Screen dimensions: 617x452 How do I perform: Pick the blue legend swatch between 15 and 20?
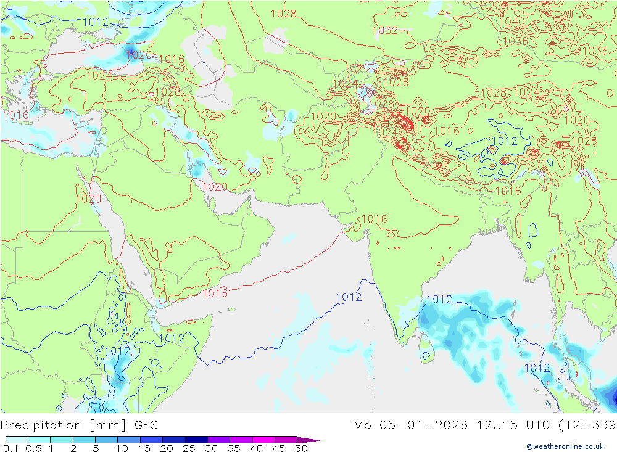point(152,440)
